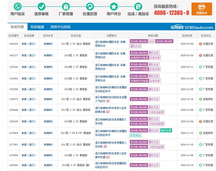The width and height of the screenshot is (216, 171).
Task: Click the orange 我要投诉 button
Action: 202,9
